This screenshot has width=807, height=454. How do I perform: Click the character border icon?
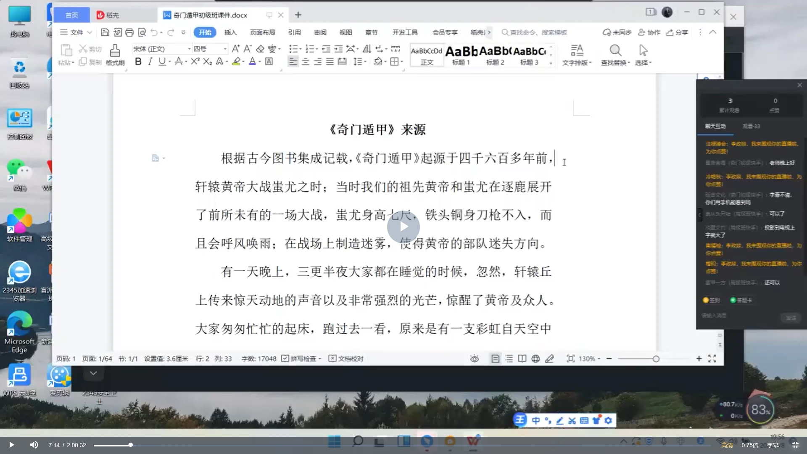click(x=269, y=62)
